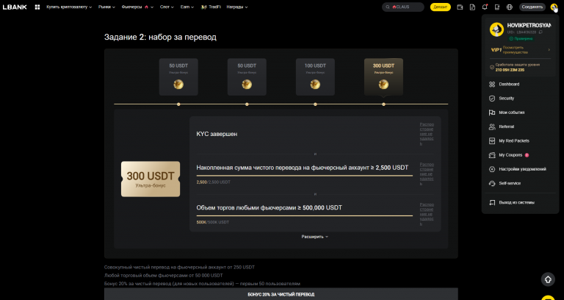Image resolution: width=564 pixels, height=300 pixels.
Task: Copy the UID using the copy icon
Action: pyautogui.click(x=540, y=32)
